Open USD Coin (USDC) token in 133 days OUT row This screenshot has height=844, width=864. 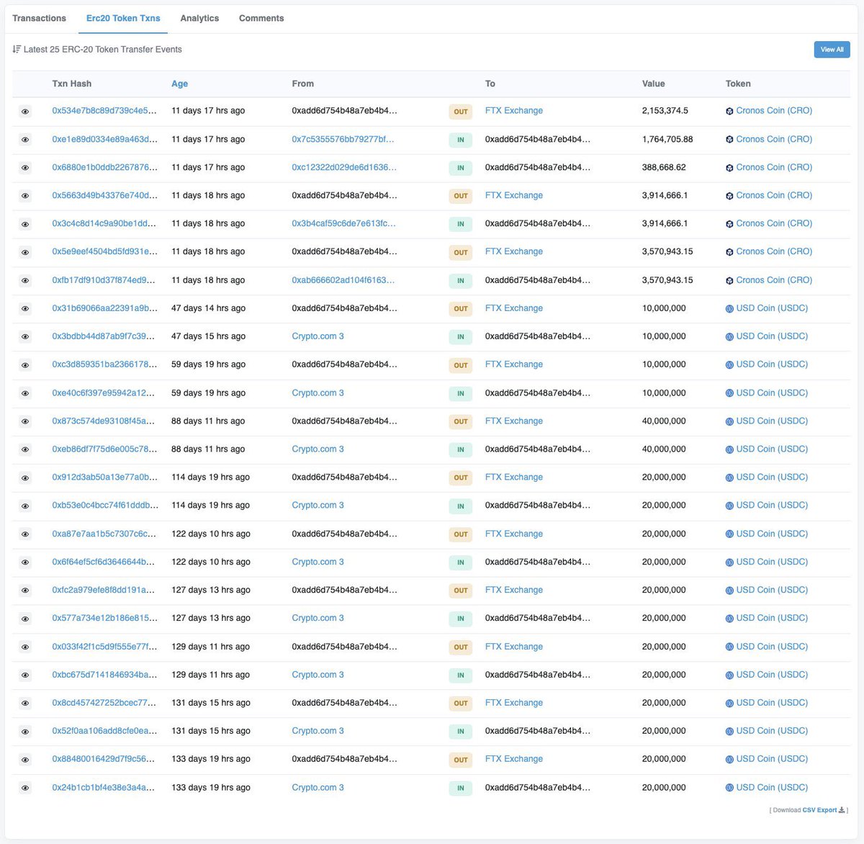pos(772,759)
